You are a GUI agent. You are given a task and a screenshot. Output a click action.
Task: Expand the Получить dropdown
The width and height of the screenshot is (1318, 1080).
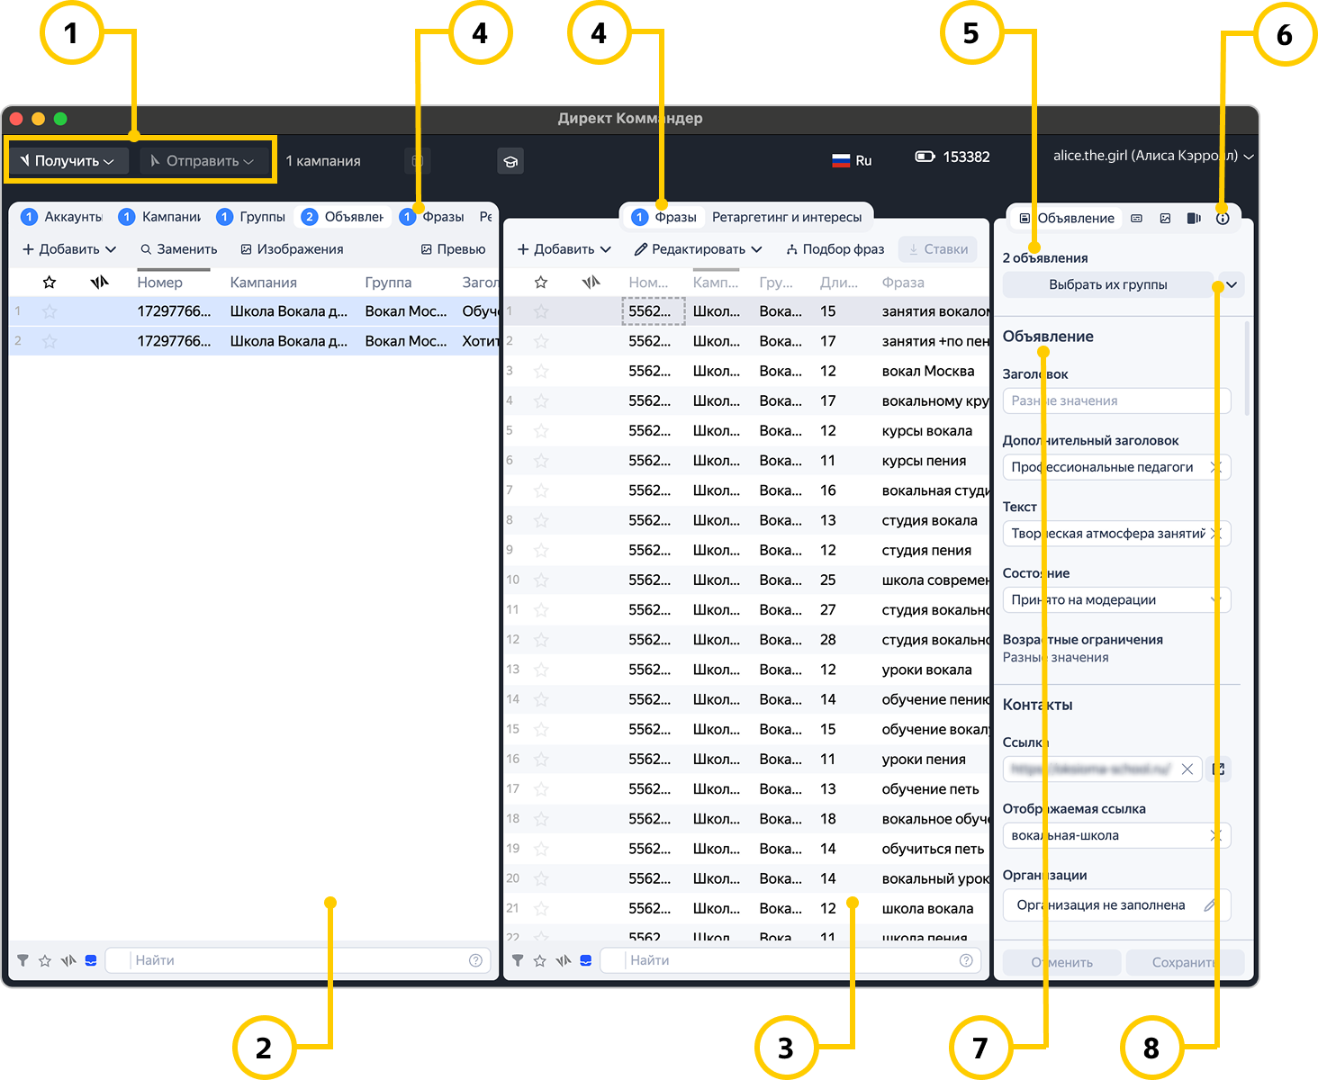(x=69, y=161)
